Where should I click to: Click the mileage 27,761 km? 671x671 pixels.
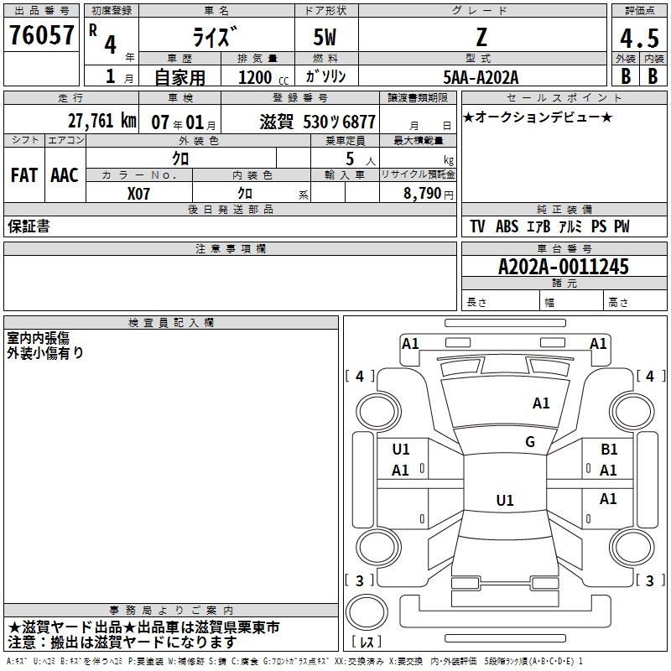102,121
